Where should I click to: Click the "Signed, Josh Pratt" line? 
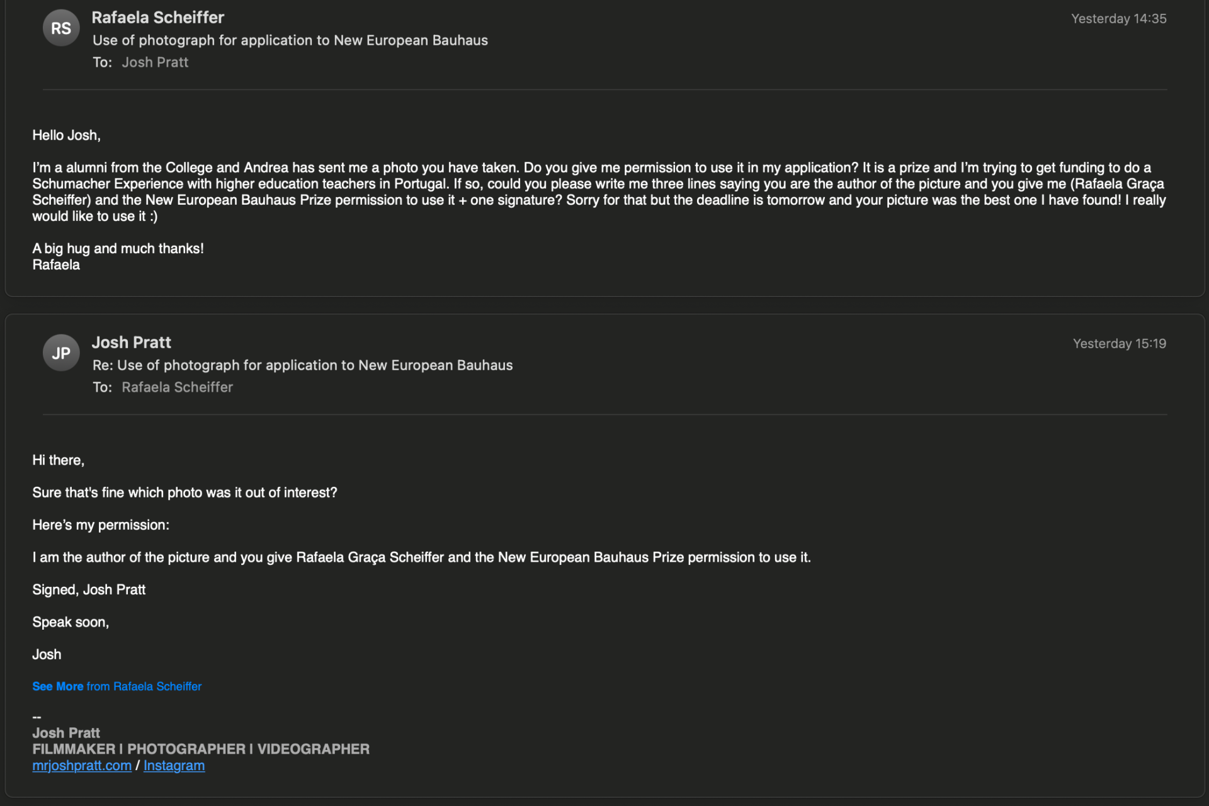(89, 590)
